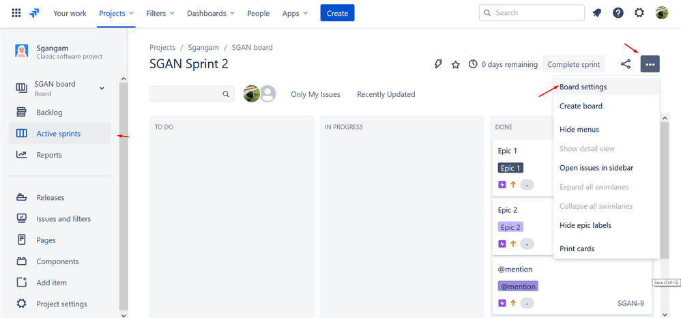Star the SGAN board
Viewport: 681px width, 318px height.
[455, 65]
